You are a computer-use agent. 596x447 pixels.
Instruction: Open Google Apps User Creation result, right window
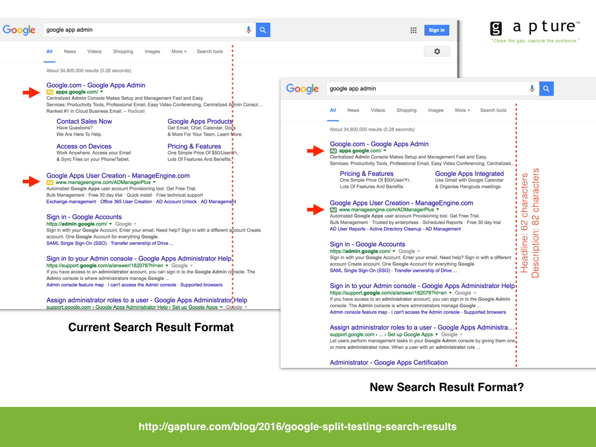tap(402, 203)
